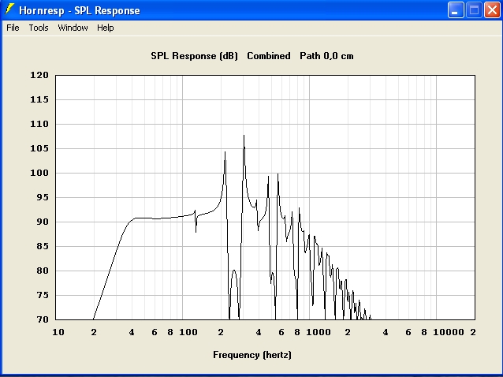The image size is (503, 377).
Task: Click the 70 dB axis value
Action: [x=43, y=319]
